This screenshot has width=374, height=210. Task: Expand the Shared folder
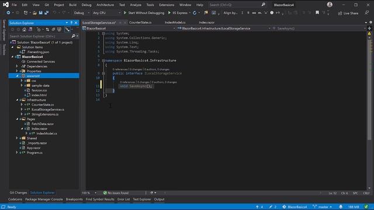(17, 138)
